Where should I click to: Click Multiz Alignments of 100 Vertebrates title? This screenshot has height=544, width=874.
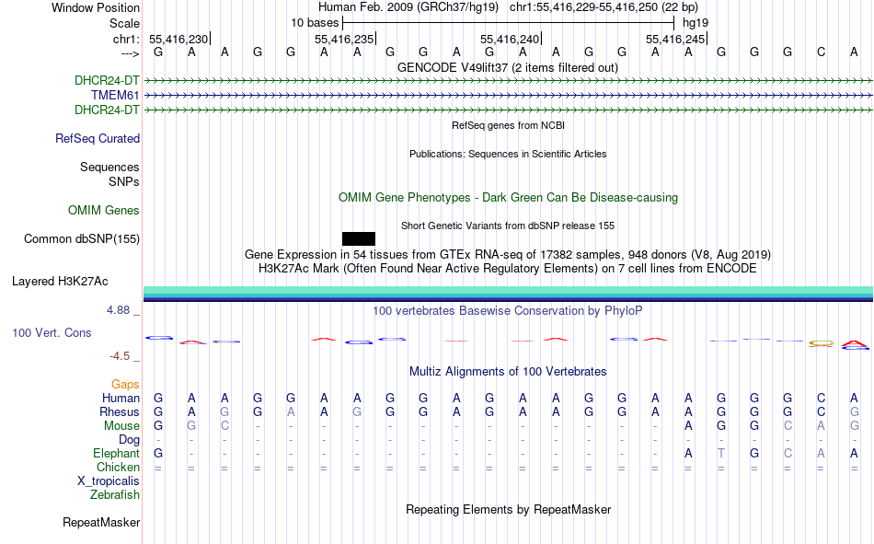coord(508,372)
